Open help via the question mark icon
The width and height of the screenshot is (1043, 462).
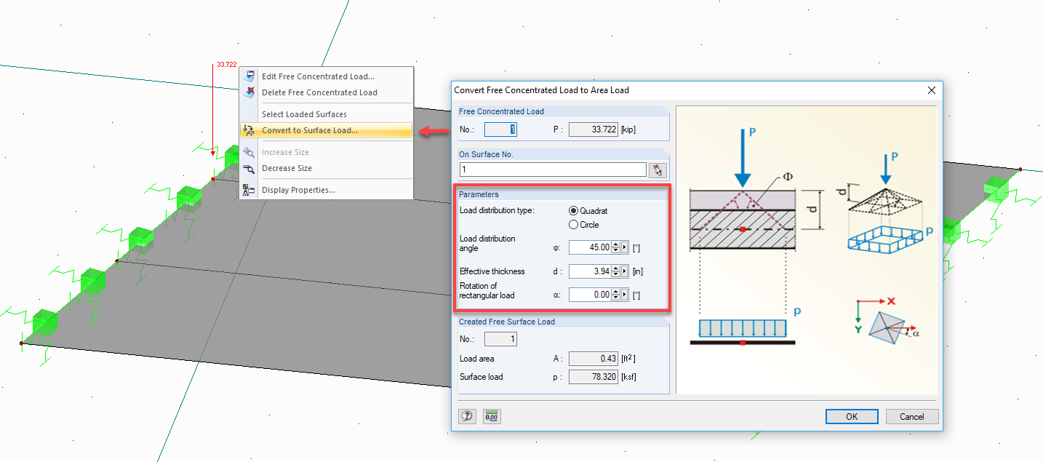click(467, 416)
